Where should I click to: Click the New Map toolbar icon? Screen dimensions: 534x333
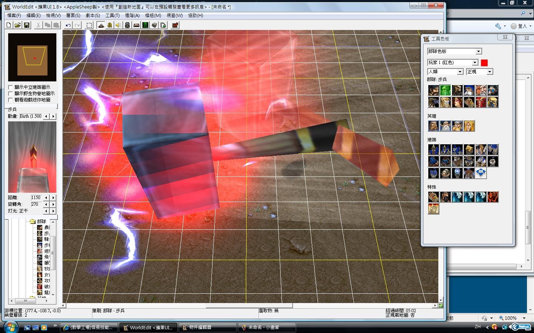pos(9,25)
